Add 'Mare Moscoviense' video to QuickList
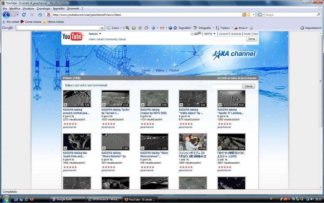Image resolution: width=324 pixels, height=203 pixels. pos(143,148)
